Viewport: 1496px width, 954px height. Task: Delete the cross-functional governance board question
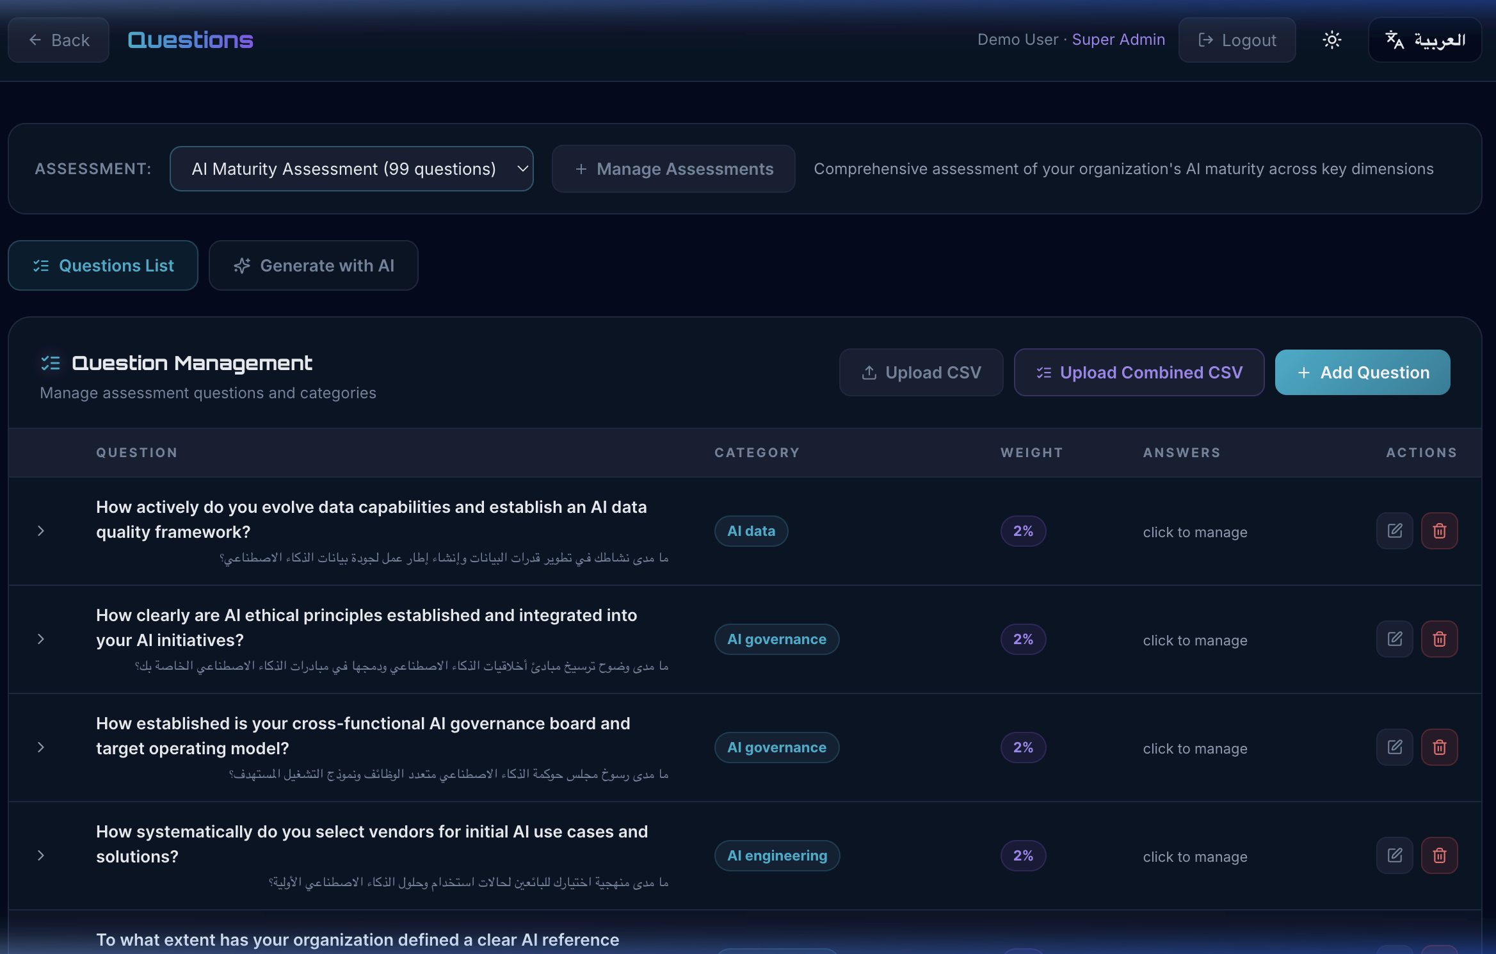pyautogui.click(x=1439, y=747)
